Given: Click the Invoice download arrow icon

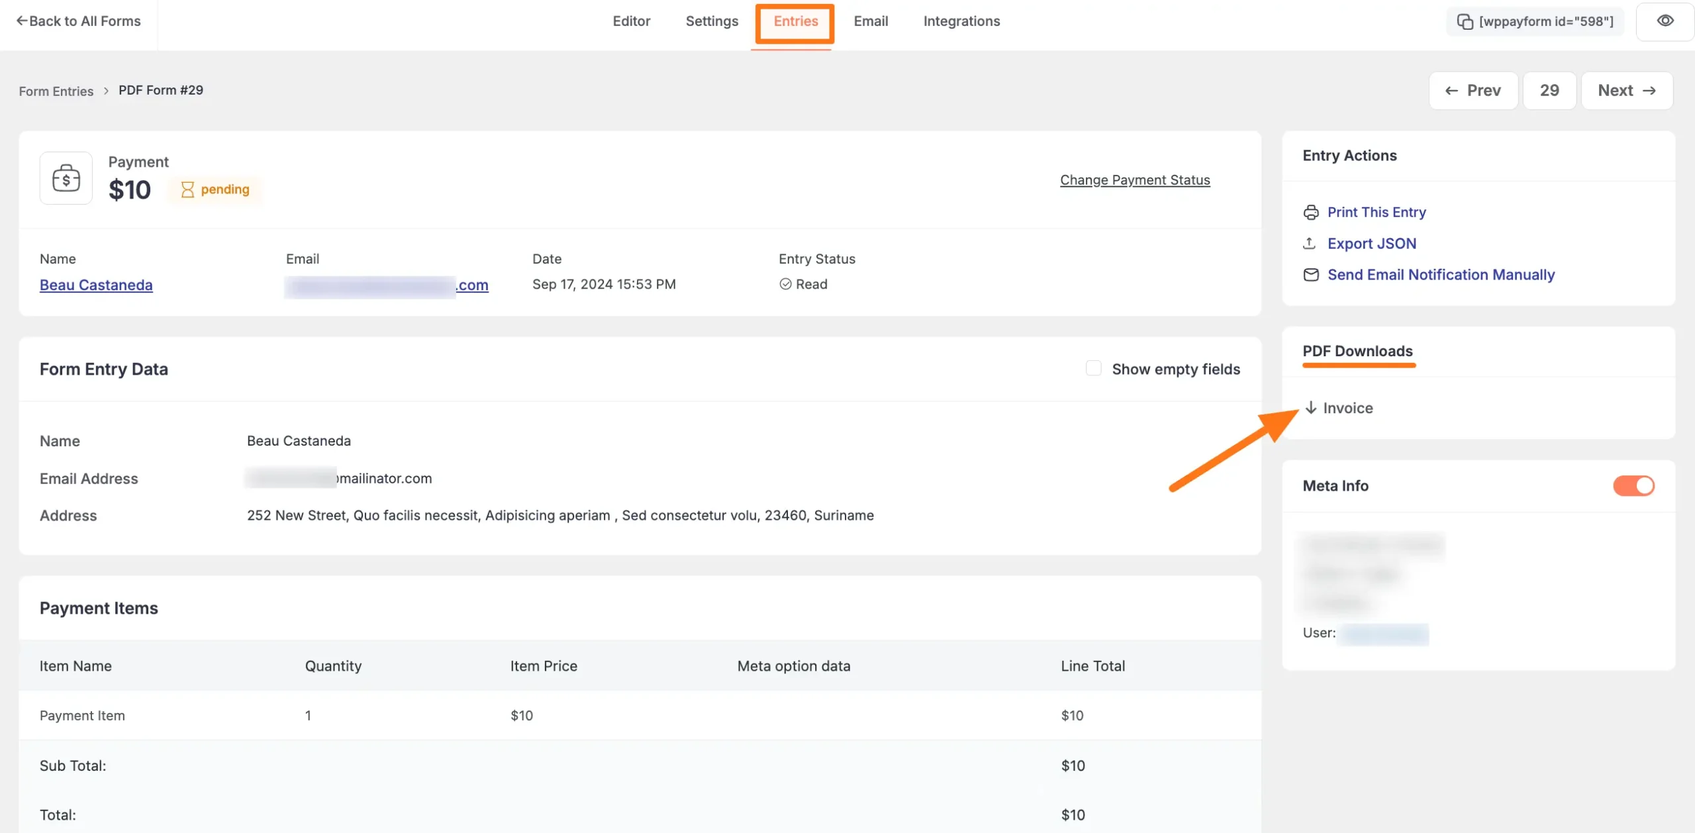Looking at the screenshot, I should point(1310,408).
